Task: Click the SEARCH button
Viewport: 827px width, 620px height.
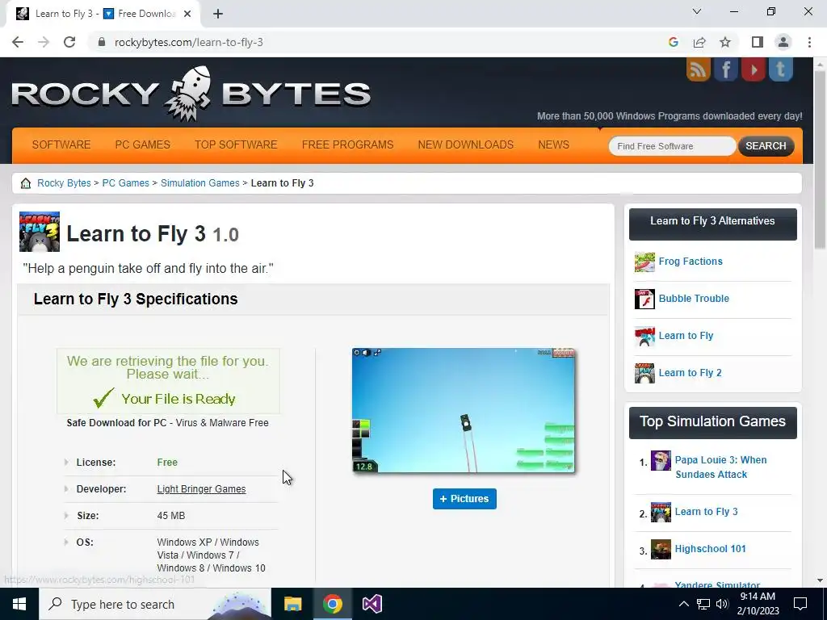Action: click(766, 146)
